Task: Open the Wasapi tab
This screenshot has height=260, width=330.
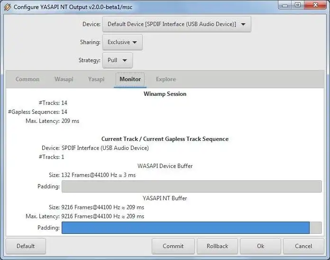Action: [x=64, y=79]
